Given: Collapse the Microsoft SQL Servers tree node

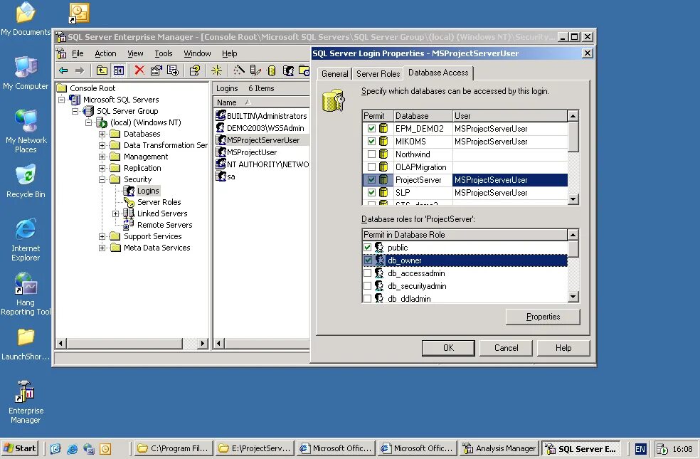Looking at the screenshot, I should [x=62, y=100].
